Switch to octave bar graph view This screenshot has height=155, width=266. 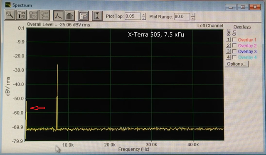click(x=70, y=16)
